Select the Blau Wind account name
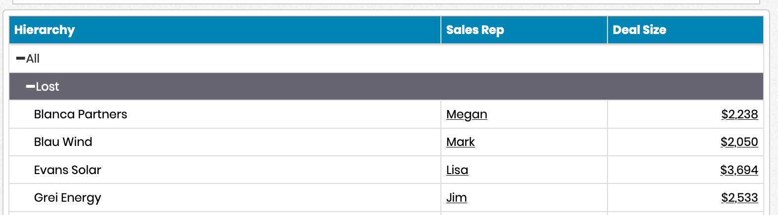Image resolution: width=778 pixels, height=215 pixels. click(63, 142)
